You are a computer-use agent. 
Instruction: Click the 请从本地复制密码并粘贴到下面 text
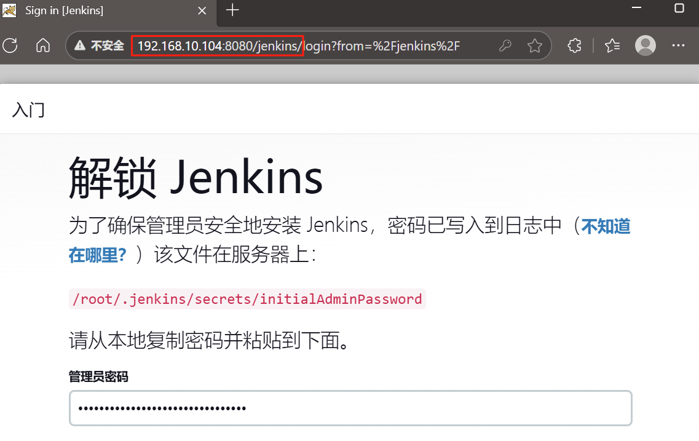point(209,341)
